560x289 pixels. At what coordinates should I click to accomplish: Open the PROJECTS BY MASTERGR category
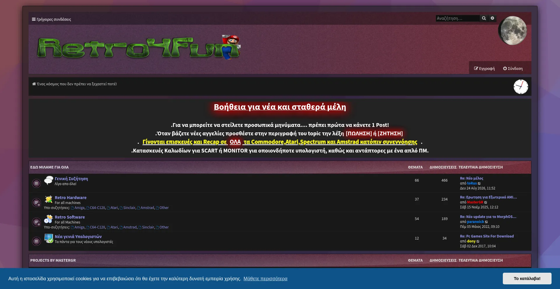pos(53,260)
